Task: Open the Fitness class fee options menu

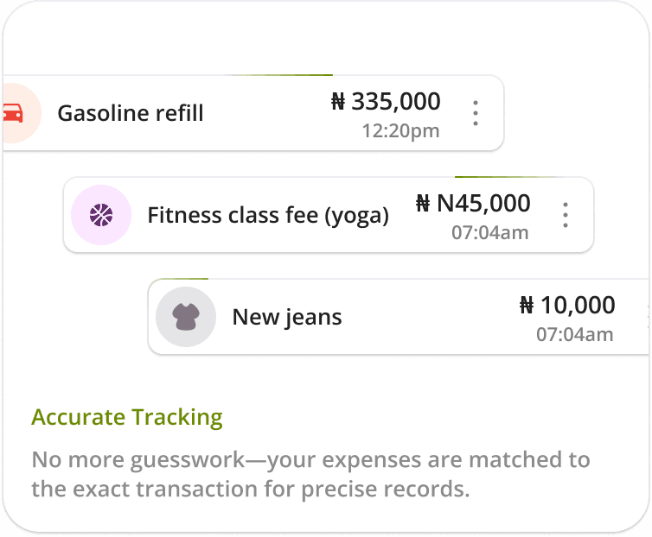Action: 565,215
